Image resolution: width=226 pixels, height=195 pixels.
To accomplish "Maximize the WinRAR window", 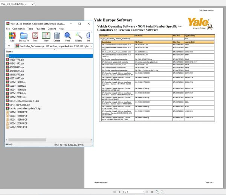I will pos(79,24).
